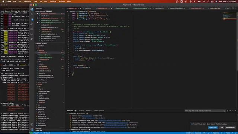Open the Selection menu in the menu bar
The height and width of the screenshot is (134, 238).
(x=27, y=1)
